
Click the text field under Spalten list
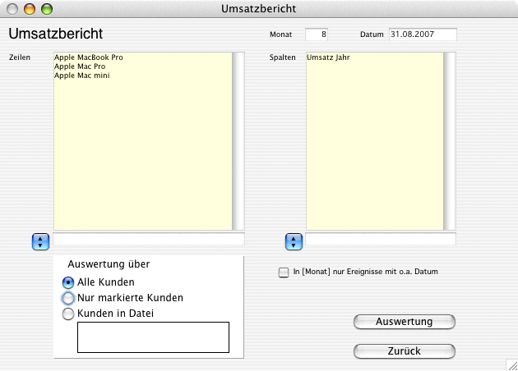381,240
